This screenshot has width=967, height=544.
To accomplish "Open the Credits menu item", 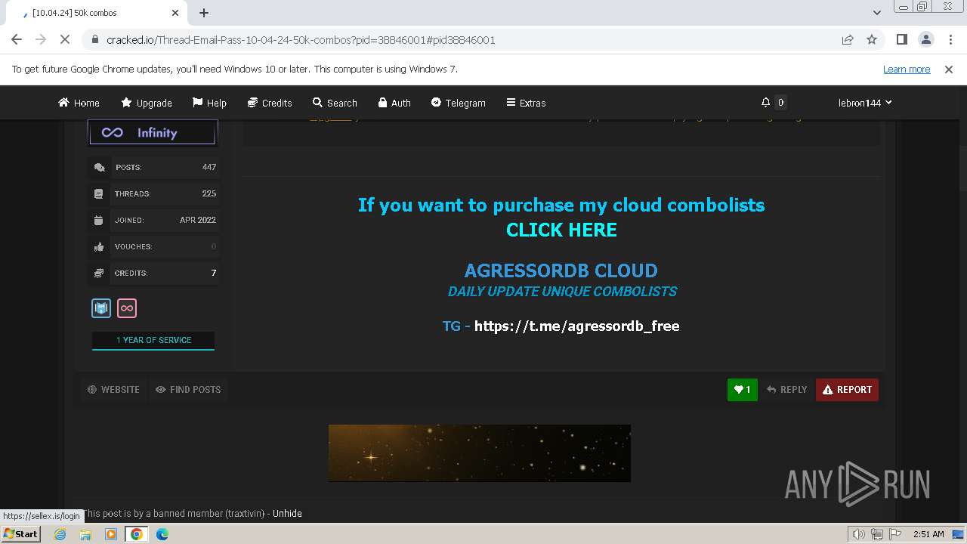I will 270,103.
